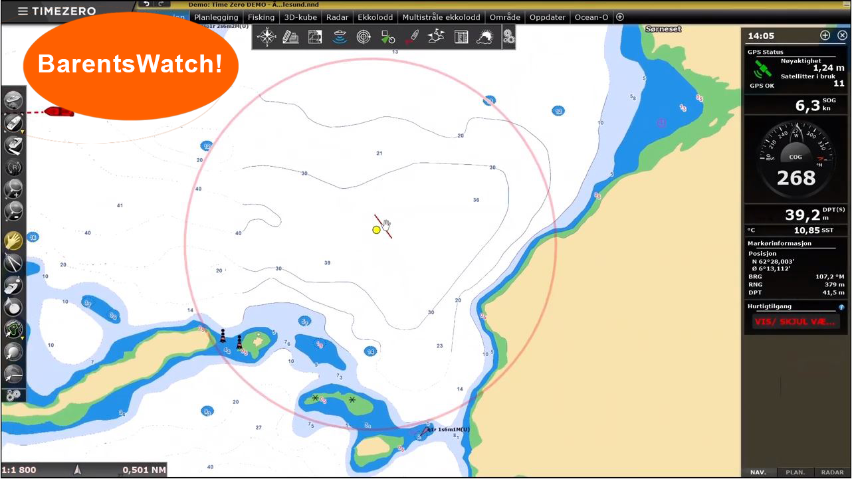Toggle the vessel sonar depth icon
852x479 pixels.
(340, 37)
